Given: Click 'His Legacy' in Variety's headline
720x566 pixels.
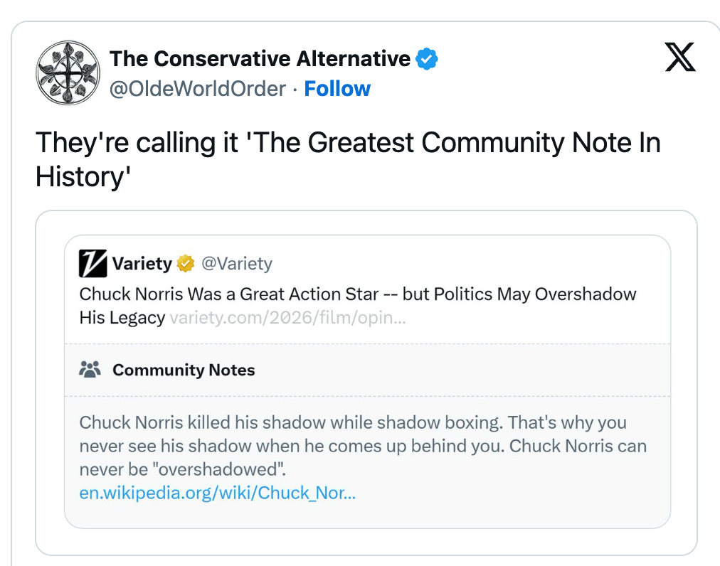Looking at the screenshot, I should (x=122, y=317).
